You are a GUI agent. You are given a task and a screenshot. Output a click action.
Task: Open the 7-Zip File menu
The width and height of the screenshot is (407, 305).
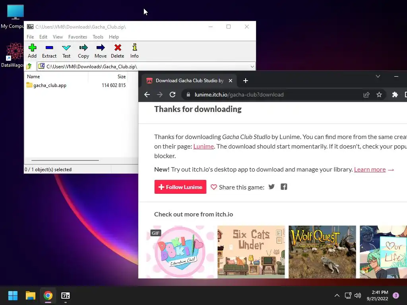30,37
